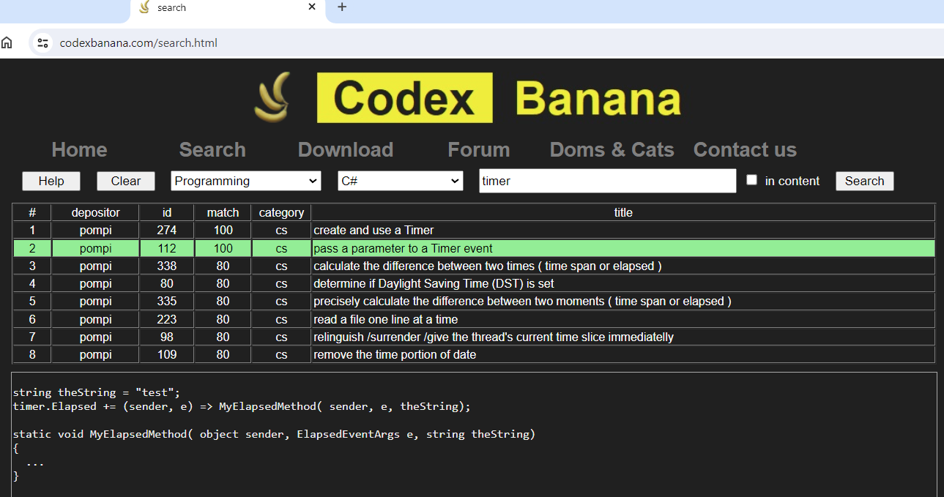
Task: Click the Help button
Action: (x=51, y=181)
